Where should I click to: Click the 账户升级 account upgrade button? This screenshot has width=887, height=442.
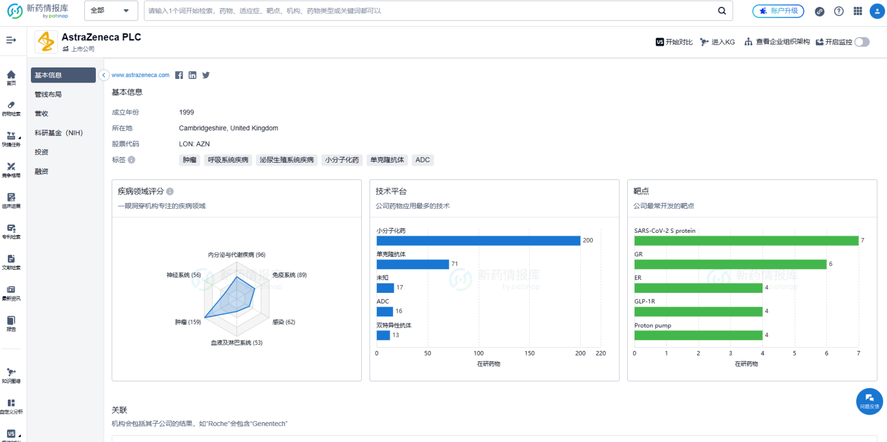click(778, 11)
